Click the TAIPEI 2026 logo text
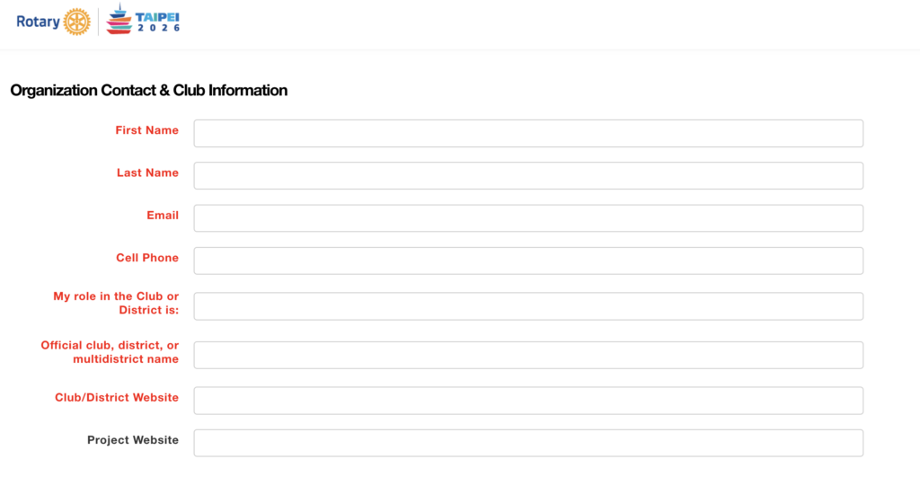920x477 pixels. coord(158,22)
